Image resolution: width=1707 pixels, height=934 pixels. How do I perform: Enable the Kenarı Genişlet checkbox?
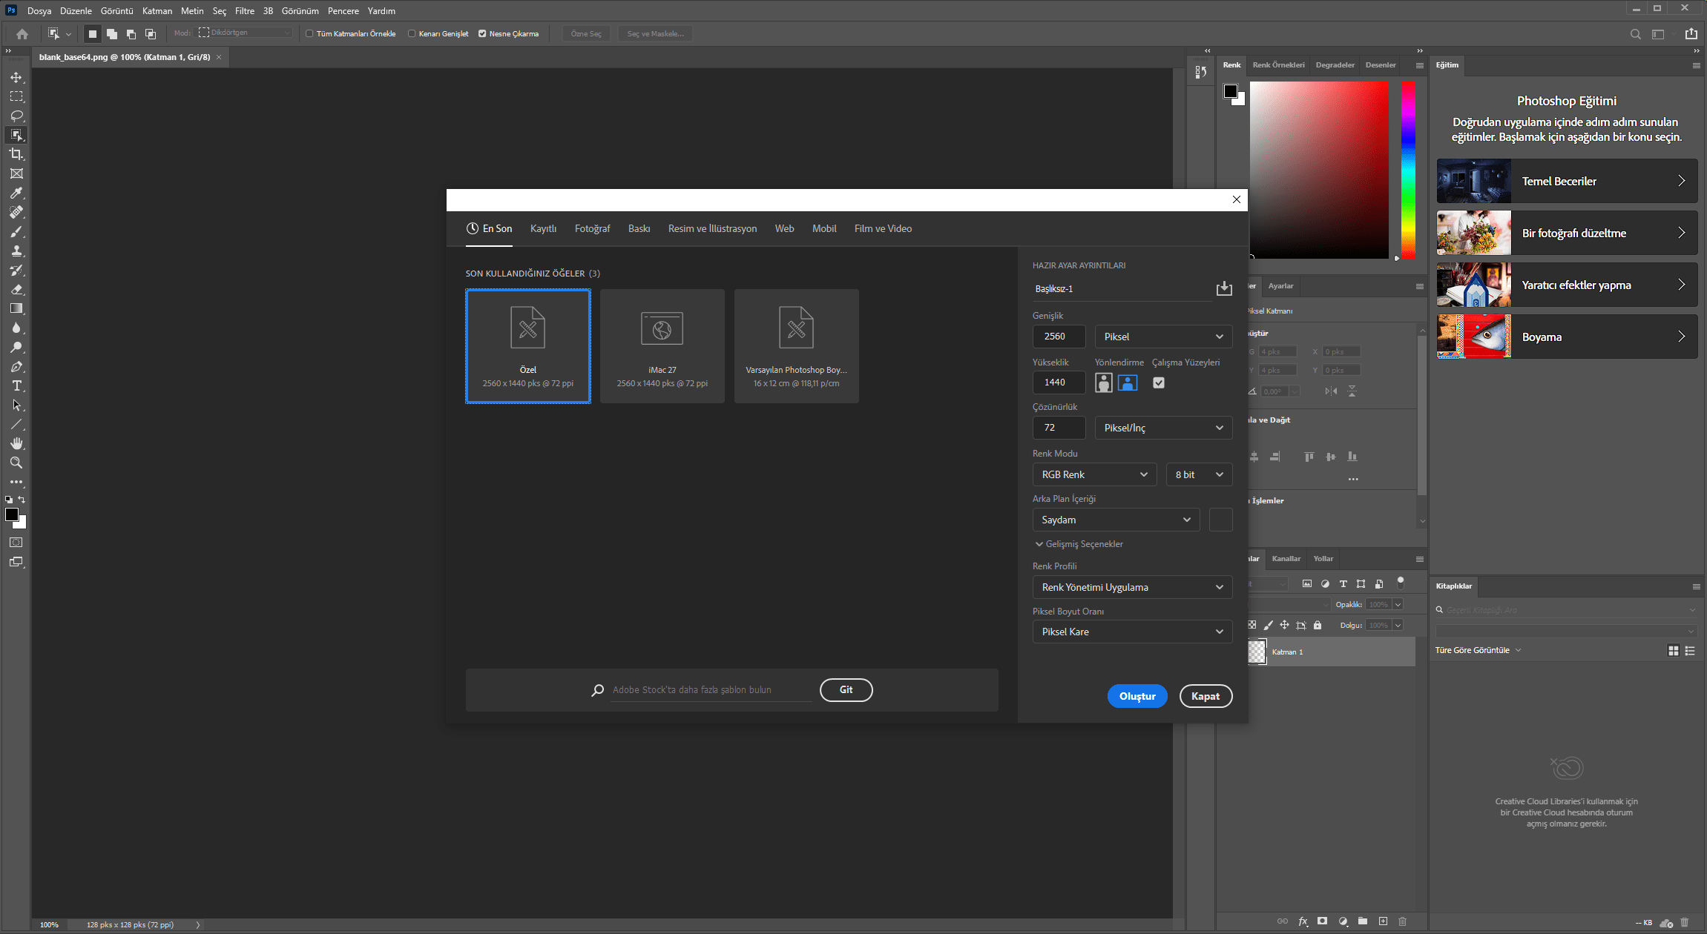pyautogui.click(x=412, y=33)
